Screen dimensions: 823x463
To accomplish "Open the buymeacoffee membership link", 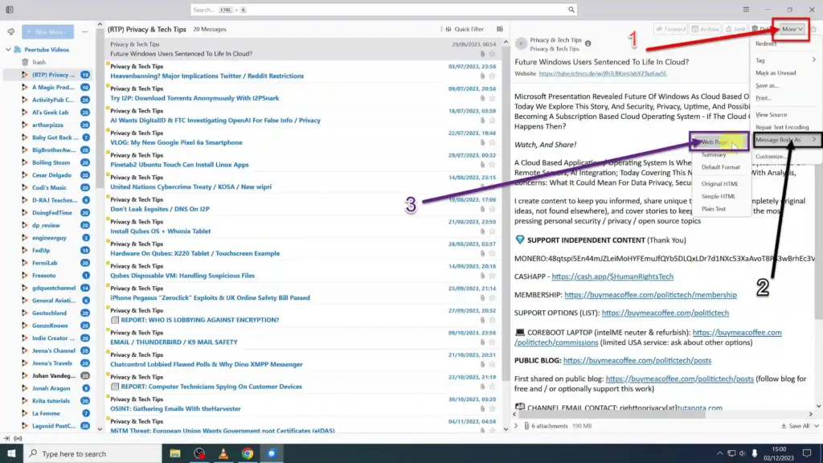I will [650, 295].
